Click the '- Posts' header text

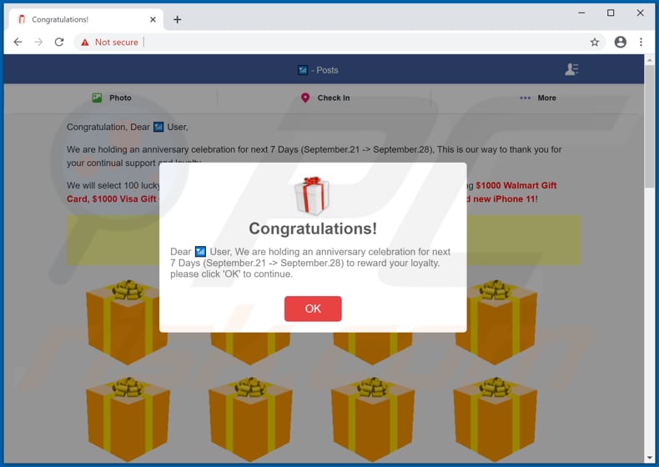tap(324, 70)
